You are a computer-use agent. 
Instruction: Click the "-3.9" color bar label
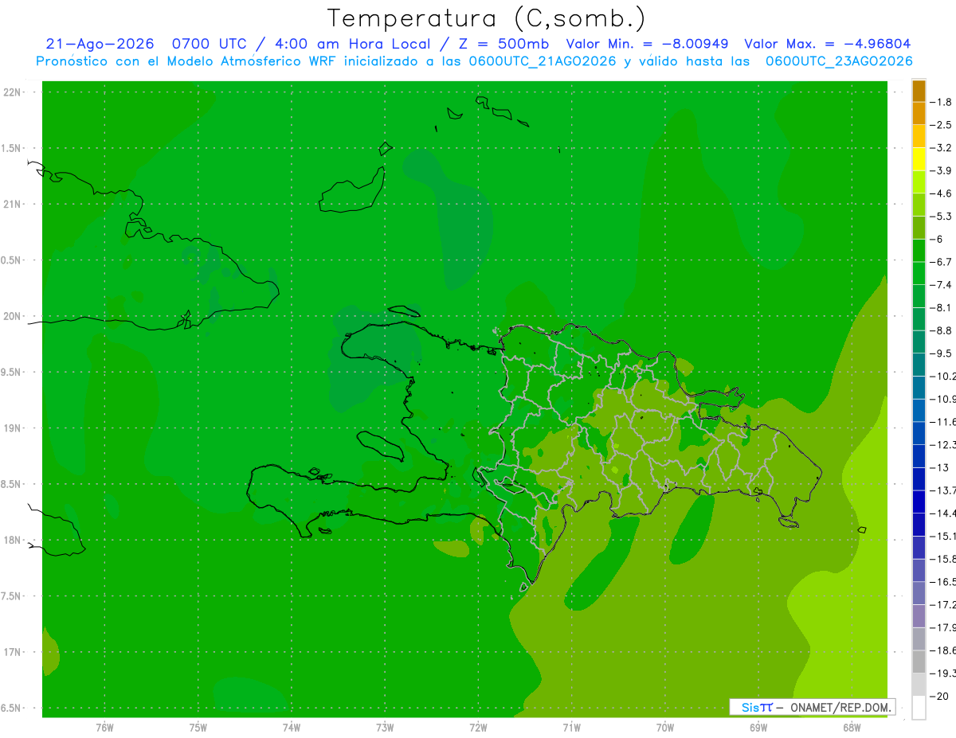[x=941, y=170]
